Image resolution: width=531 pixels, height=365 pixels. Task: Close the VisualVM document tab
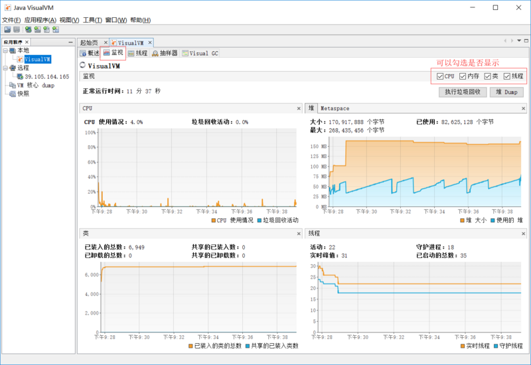(x=150, y=42)
